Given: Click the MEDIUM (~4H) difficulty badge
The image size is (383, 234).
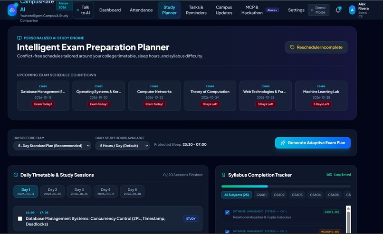Looking at the screenshot, I should tap(330, 232).
